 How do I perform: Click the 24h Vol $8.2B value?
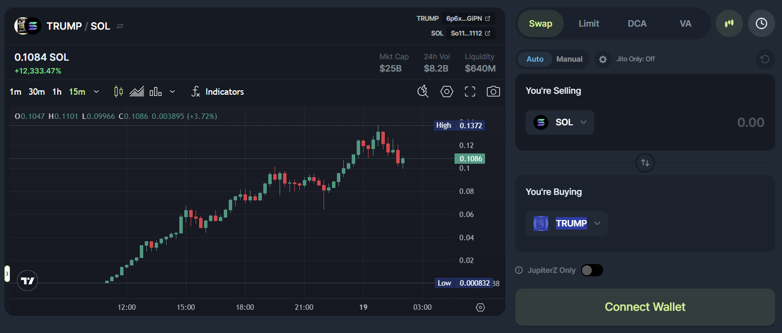[436, 69]
